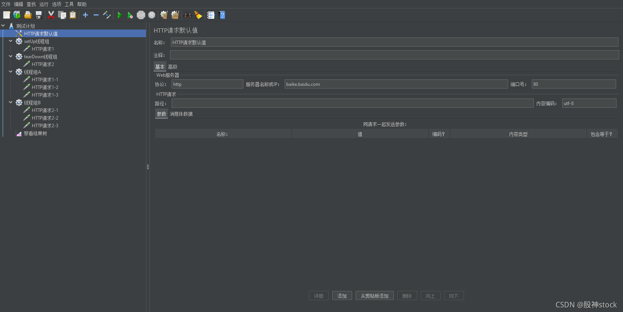Click the 添加 button
This screenshot has height=312, width=623.
pos(342,296)
